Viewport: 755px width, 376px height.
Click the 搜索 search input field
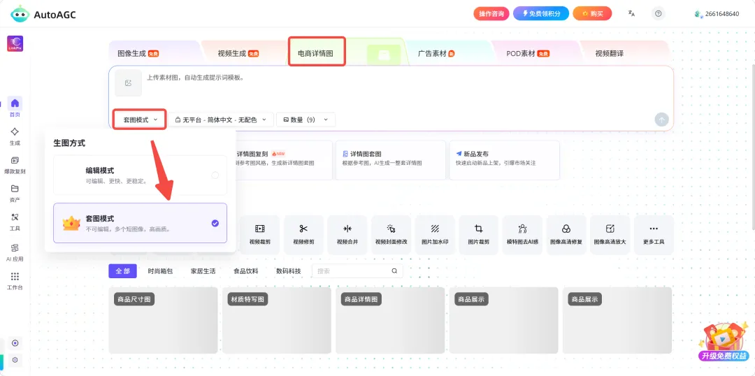click(357, 271)
